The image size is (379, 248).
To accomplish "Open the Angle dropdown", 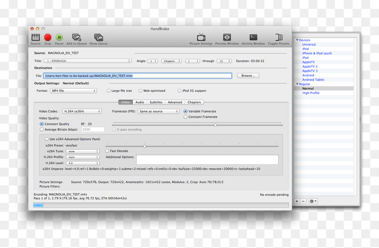I will click(153, 61).
